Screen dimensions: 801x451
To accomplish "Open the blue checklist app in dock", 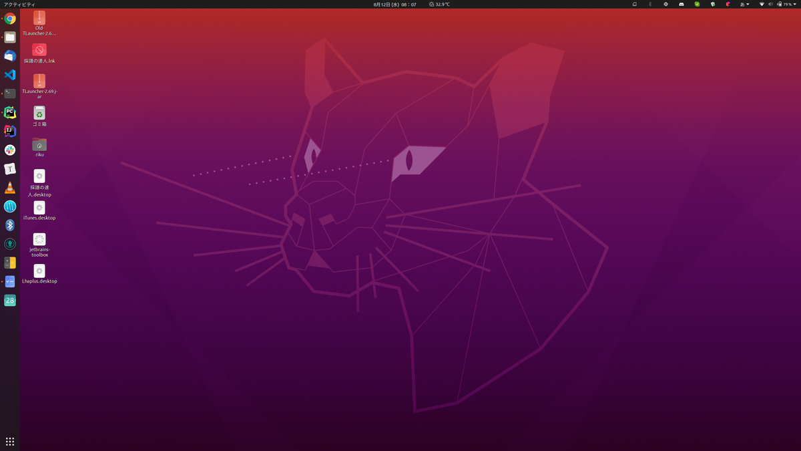I will [10, 282].
